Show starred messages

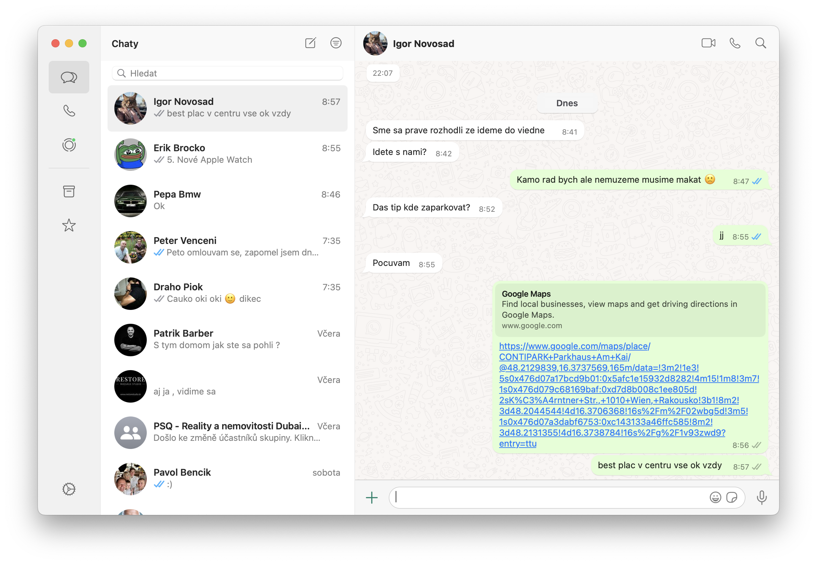point(69,225)
